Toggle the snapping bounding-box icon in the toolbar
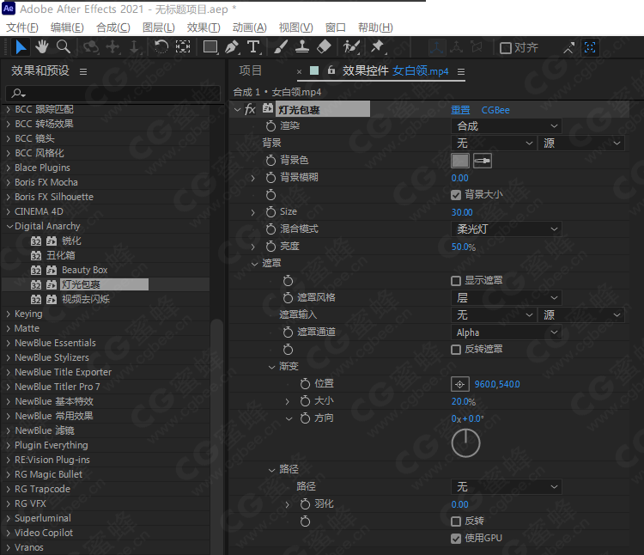Screen dimensions: 644x555 (x=590, y=47)
